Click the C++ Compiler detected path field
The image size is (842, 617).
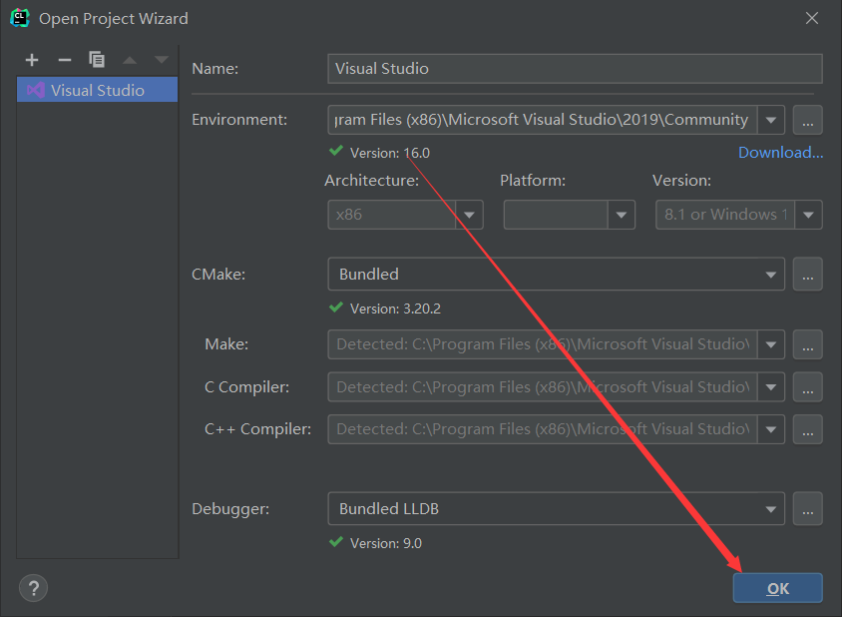pos(543,429)
